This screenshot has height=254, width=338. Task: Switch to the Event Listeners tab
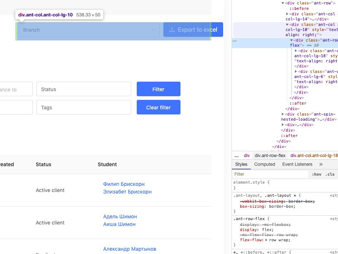pos(297,164)
